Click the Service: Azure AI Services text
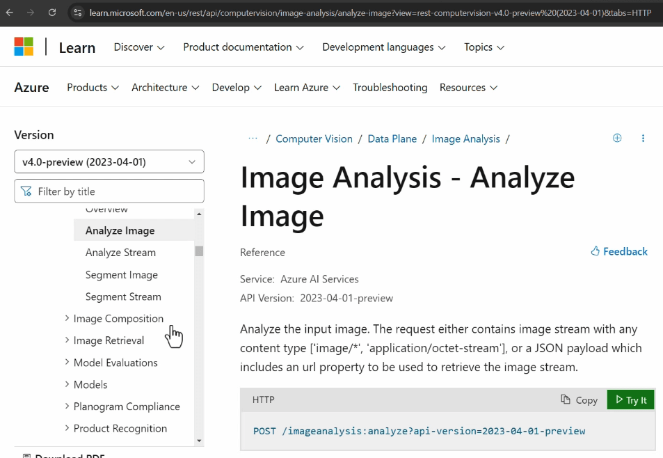Screen dimensions: 663x458 tap(299, 279)
